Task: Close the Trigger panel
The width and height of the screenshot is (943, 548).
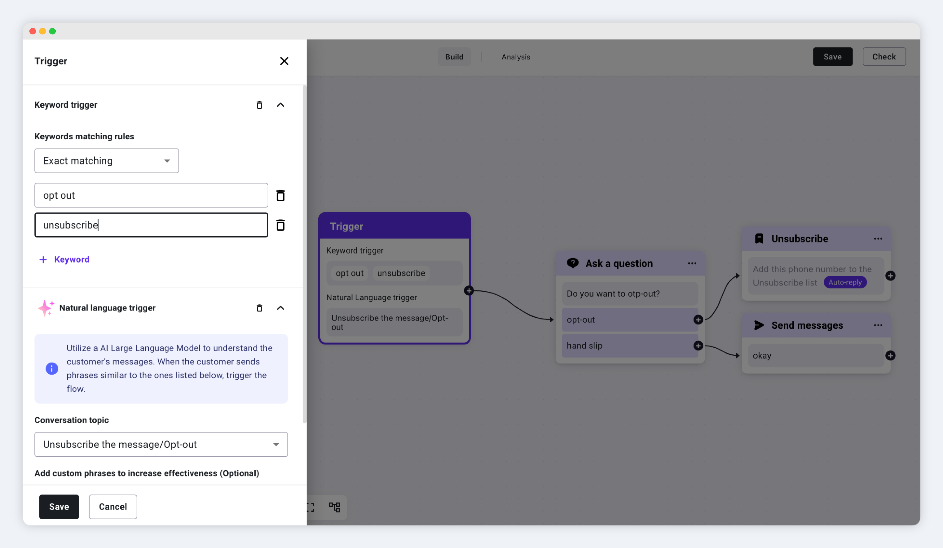Action: click(284, 61)
